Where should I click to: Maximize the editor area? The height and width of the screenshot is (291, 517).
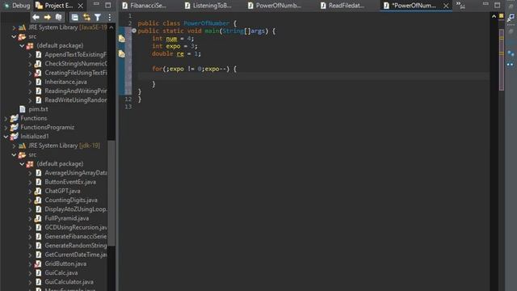point(498,5)
